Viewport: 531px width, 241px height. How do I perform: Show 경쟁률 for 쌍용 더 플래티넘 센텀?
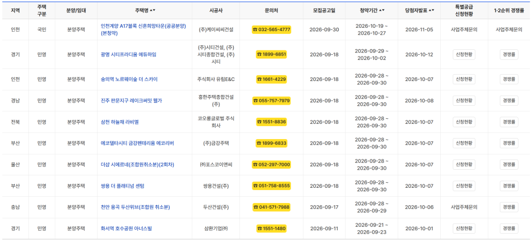tap(509, 186)
